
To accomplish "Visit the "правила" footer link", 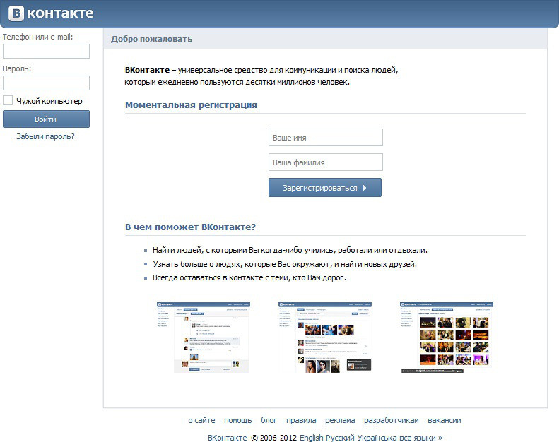I will tap(301, 420).
